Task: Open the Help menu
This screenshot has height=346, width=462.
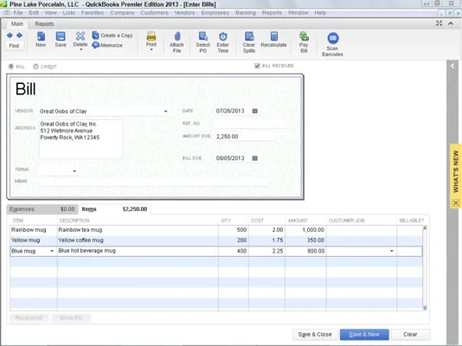Action: pyautogui.click(x=320, y=13)
